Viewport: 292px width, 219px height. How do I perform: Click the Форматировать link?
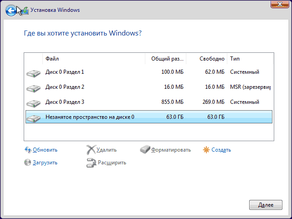(171, 150)
